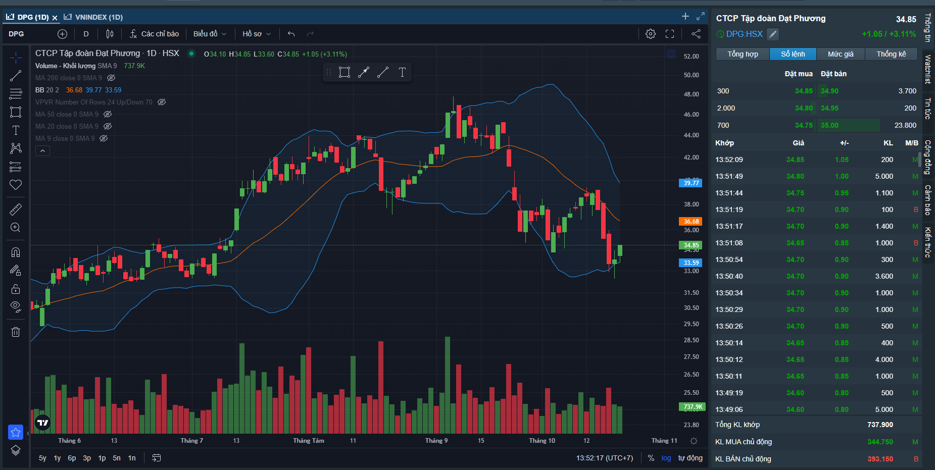Click the share chart icon
Screen dimensions: 935x470
click(x=696, y=34)
